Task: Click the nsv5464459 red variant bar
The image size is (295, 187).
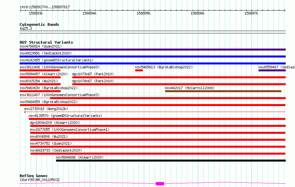Action: pyautogui.click(x=152, y=105)
